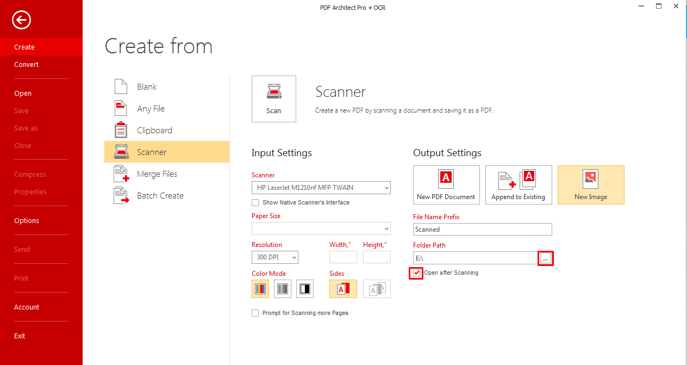Choose Any File as the source
687x365 pixels.
coord(166,108)
